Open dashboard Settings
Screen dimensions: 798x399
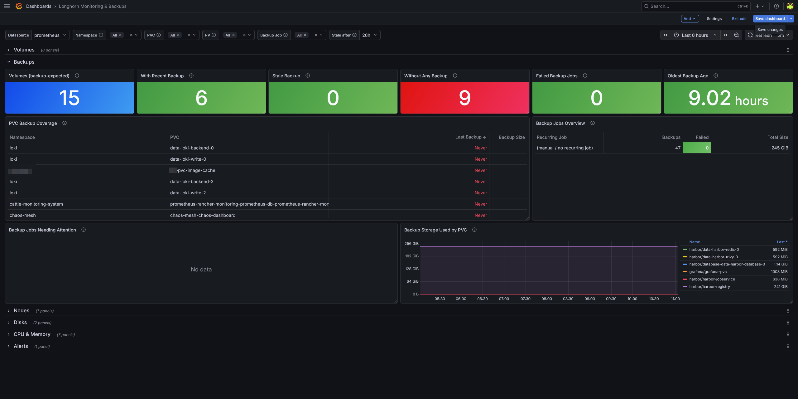[714, 19]
